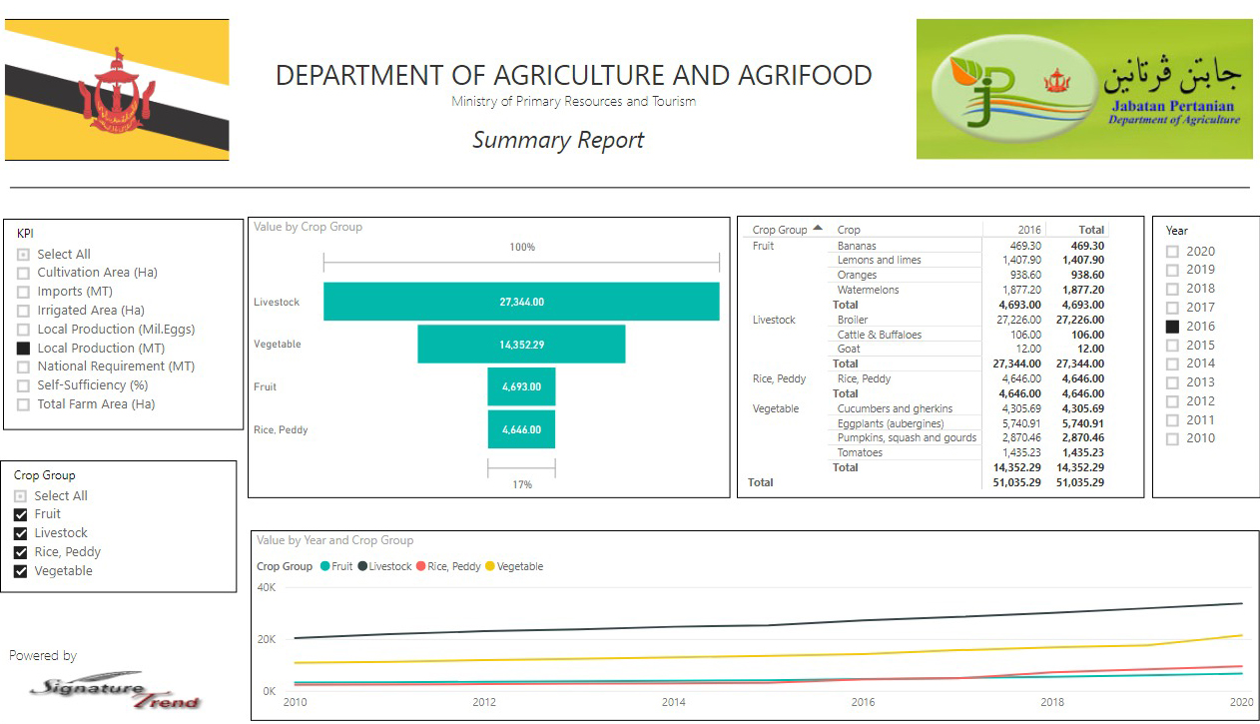This screenshot has width=1260, height=724.
Task: Click the Rice, Peddy legend marker
Action: [x=421, y=566]
